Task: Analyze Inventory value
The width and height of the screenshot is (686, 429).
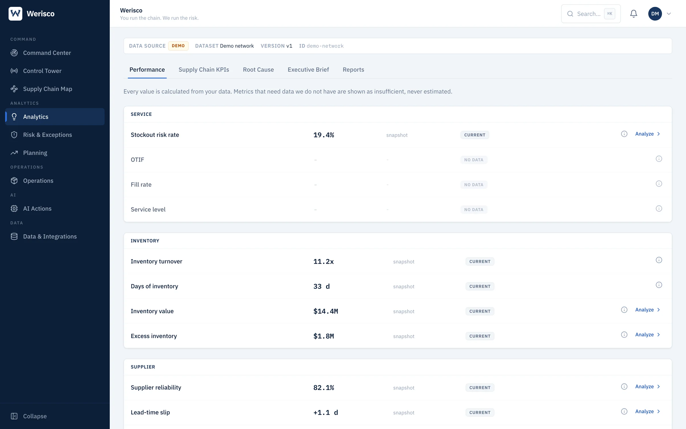Action: point(648,310)
